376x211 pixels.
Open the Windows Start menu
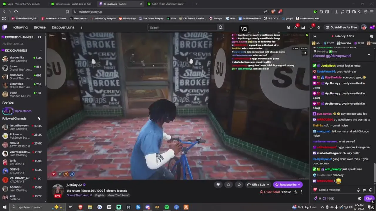click(4, 207)
